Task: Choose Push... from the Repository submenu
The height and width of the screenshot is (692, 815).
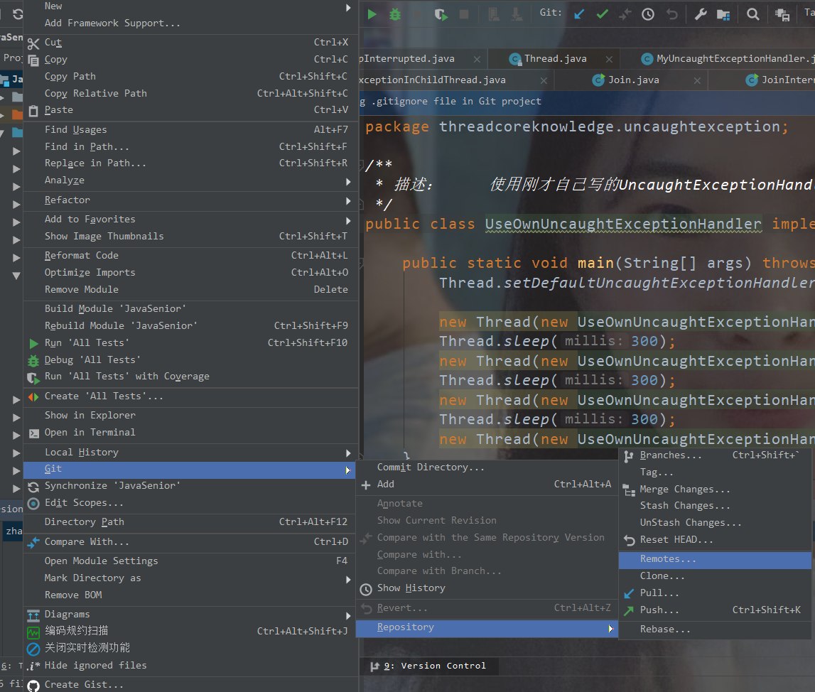Action: (x=659, y=610)
